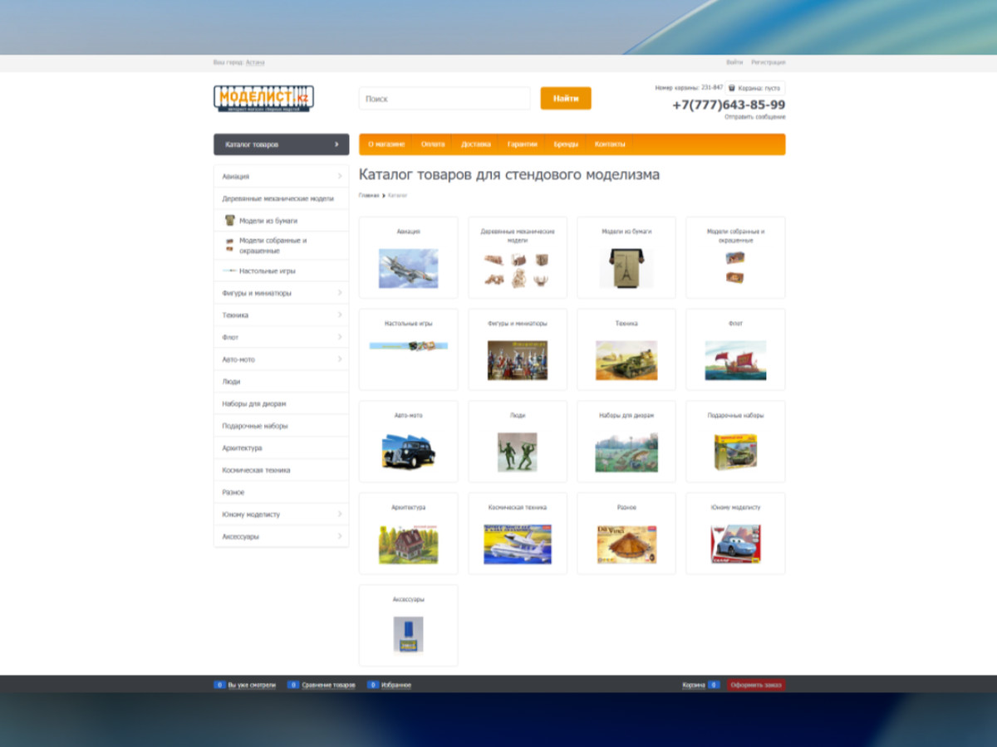997x747 pixels.
Task: Open Авиация category jet thumbnail
Action: pos(408,268)
